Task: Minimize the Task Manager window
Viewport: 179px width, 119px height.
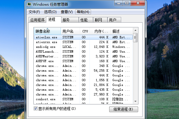Action: (119, 3)
